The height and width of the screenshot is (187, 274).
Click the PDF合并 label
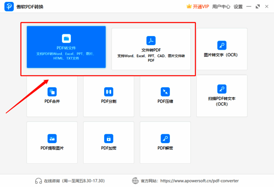pyautogui.click(x=52, y=101)
